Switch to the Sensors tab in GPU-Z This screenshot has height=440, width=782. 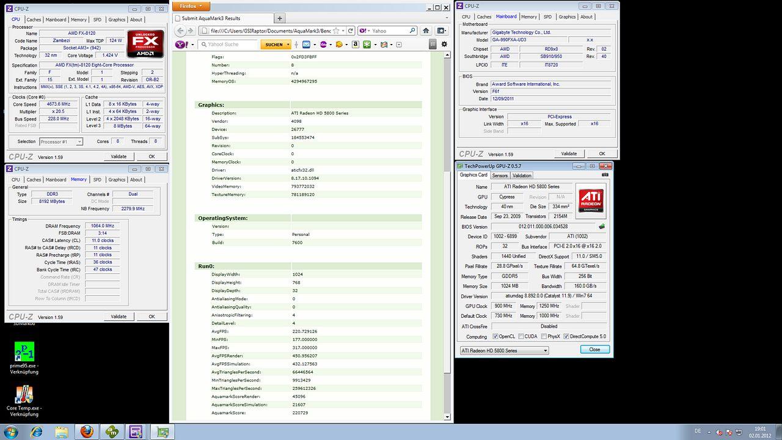pos(500,175)
